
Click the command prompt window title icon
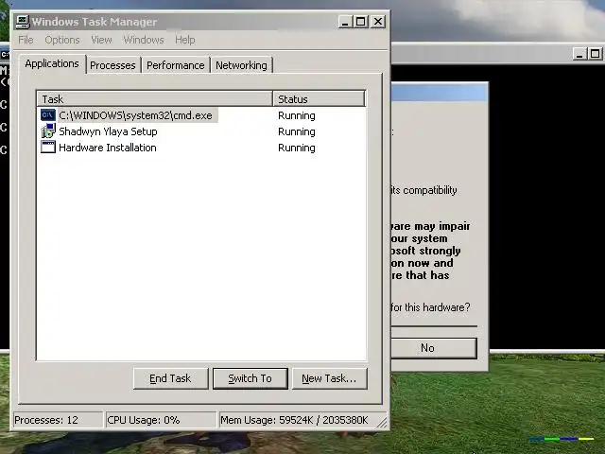click(x=5, y=54)
